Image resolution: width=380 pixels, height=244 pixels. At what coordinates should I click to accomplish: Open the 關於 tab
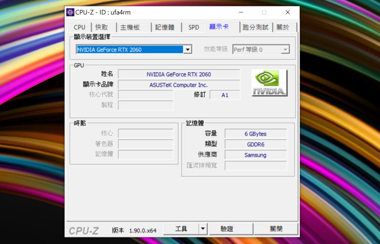pyautogui.click(x=283, y=27)
